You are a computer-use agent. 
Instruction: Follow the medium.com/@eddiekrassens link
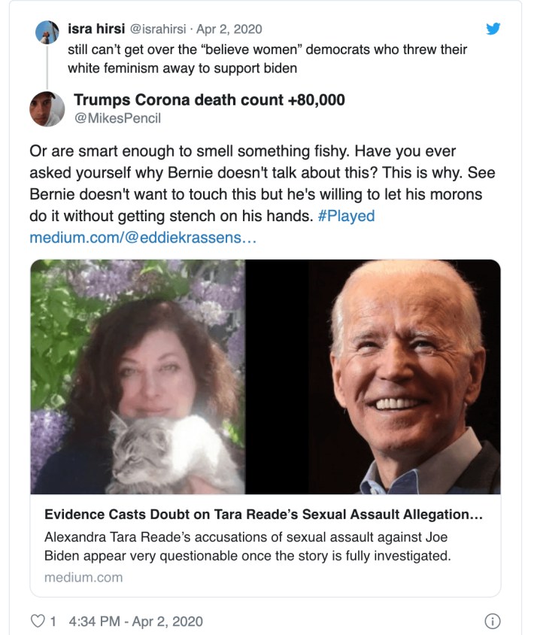pos(142,237)
